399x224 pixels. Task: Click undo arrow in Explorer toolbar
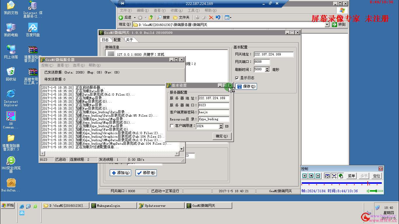click(218, 17)
